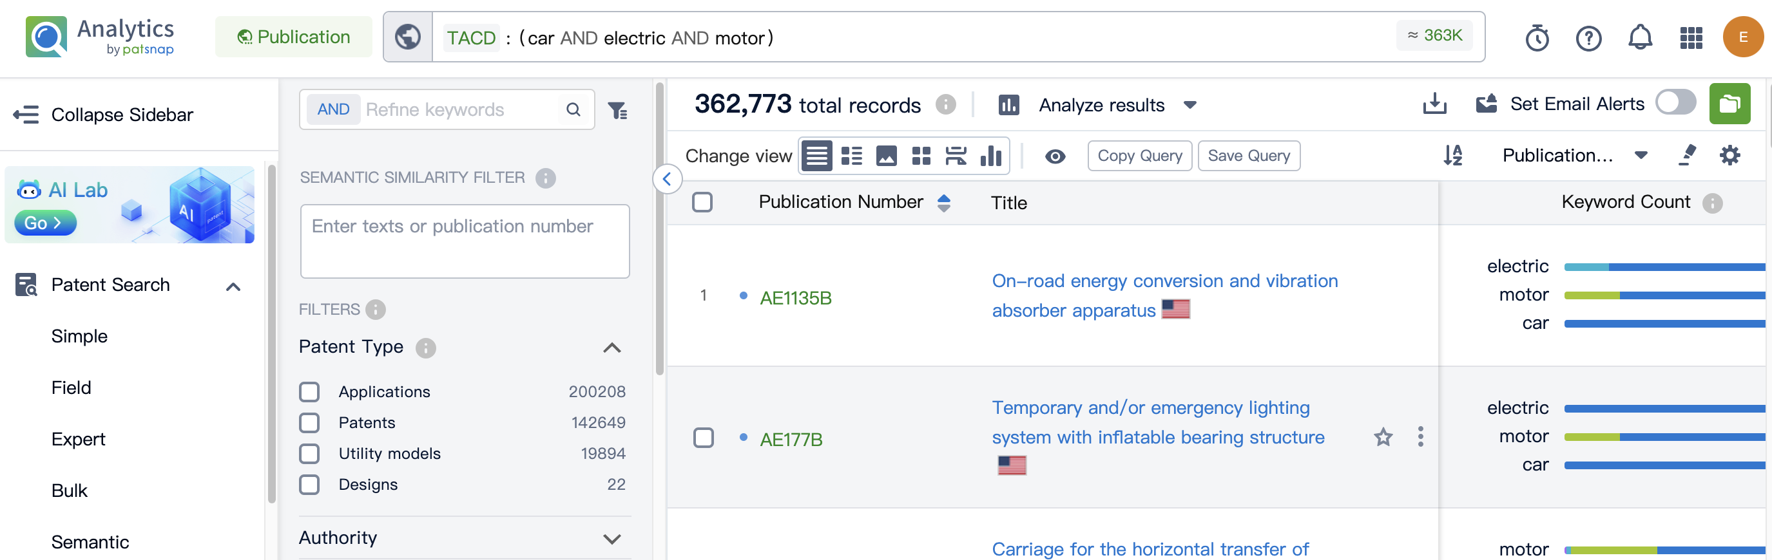Click the Copy Query button
Screen dimensions: 1772x560
(1139, 156)
